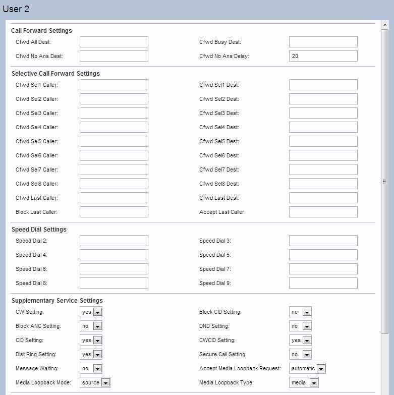Select the Cfwd Sel1 Caller field
Image resolution: width=394 pixels, height=395 pixels.
pos(114,85)
